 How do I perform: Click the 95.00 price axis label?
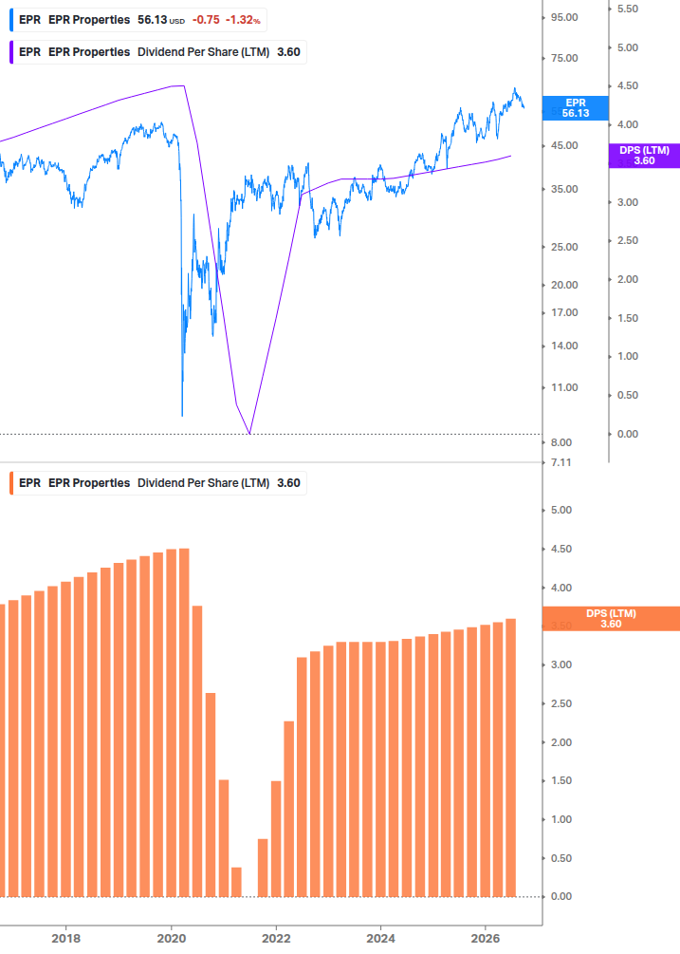tap(564, 18)
